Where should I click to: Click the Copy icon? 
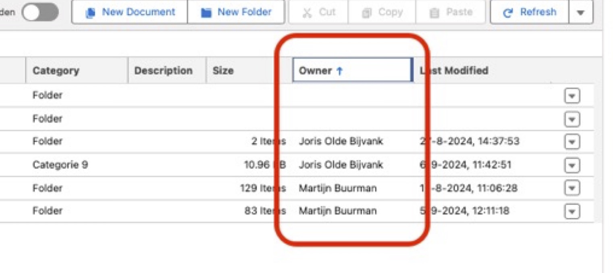coord(367,13)
